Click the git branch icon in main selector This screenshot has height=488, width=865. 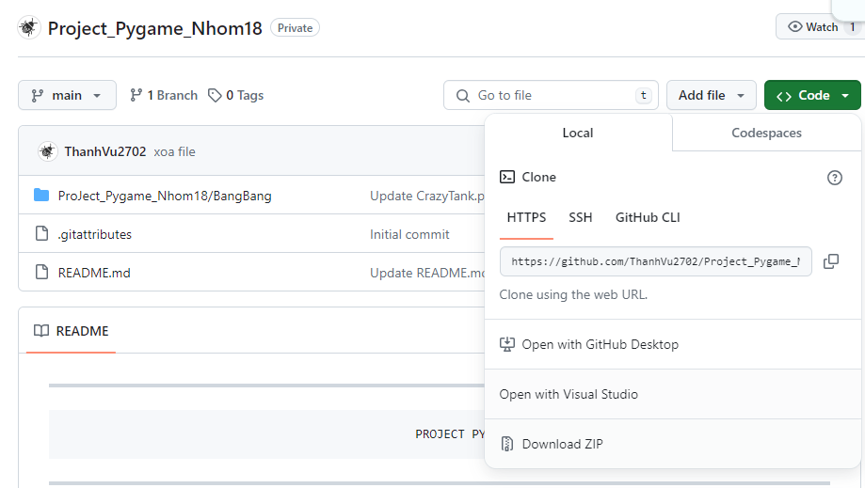click(37, 96)
